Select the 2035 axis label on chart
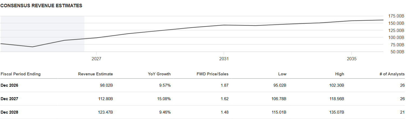 click(x=352, y=59)
